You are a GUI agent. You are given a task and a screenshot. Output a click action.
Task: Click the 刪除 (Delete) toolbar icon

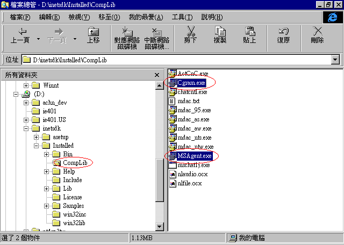click(x=317, y=32)
